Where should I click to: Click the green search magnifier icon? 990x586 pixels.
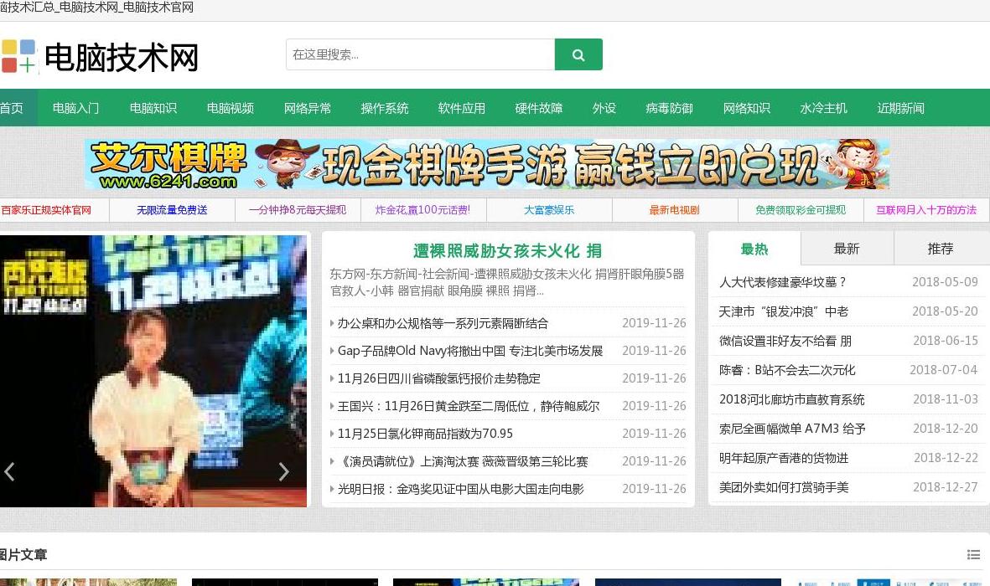[578, 54]
